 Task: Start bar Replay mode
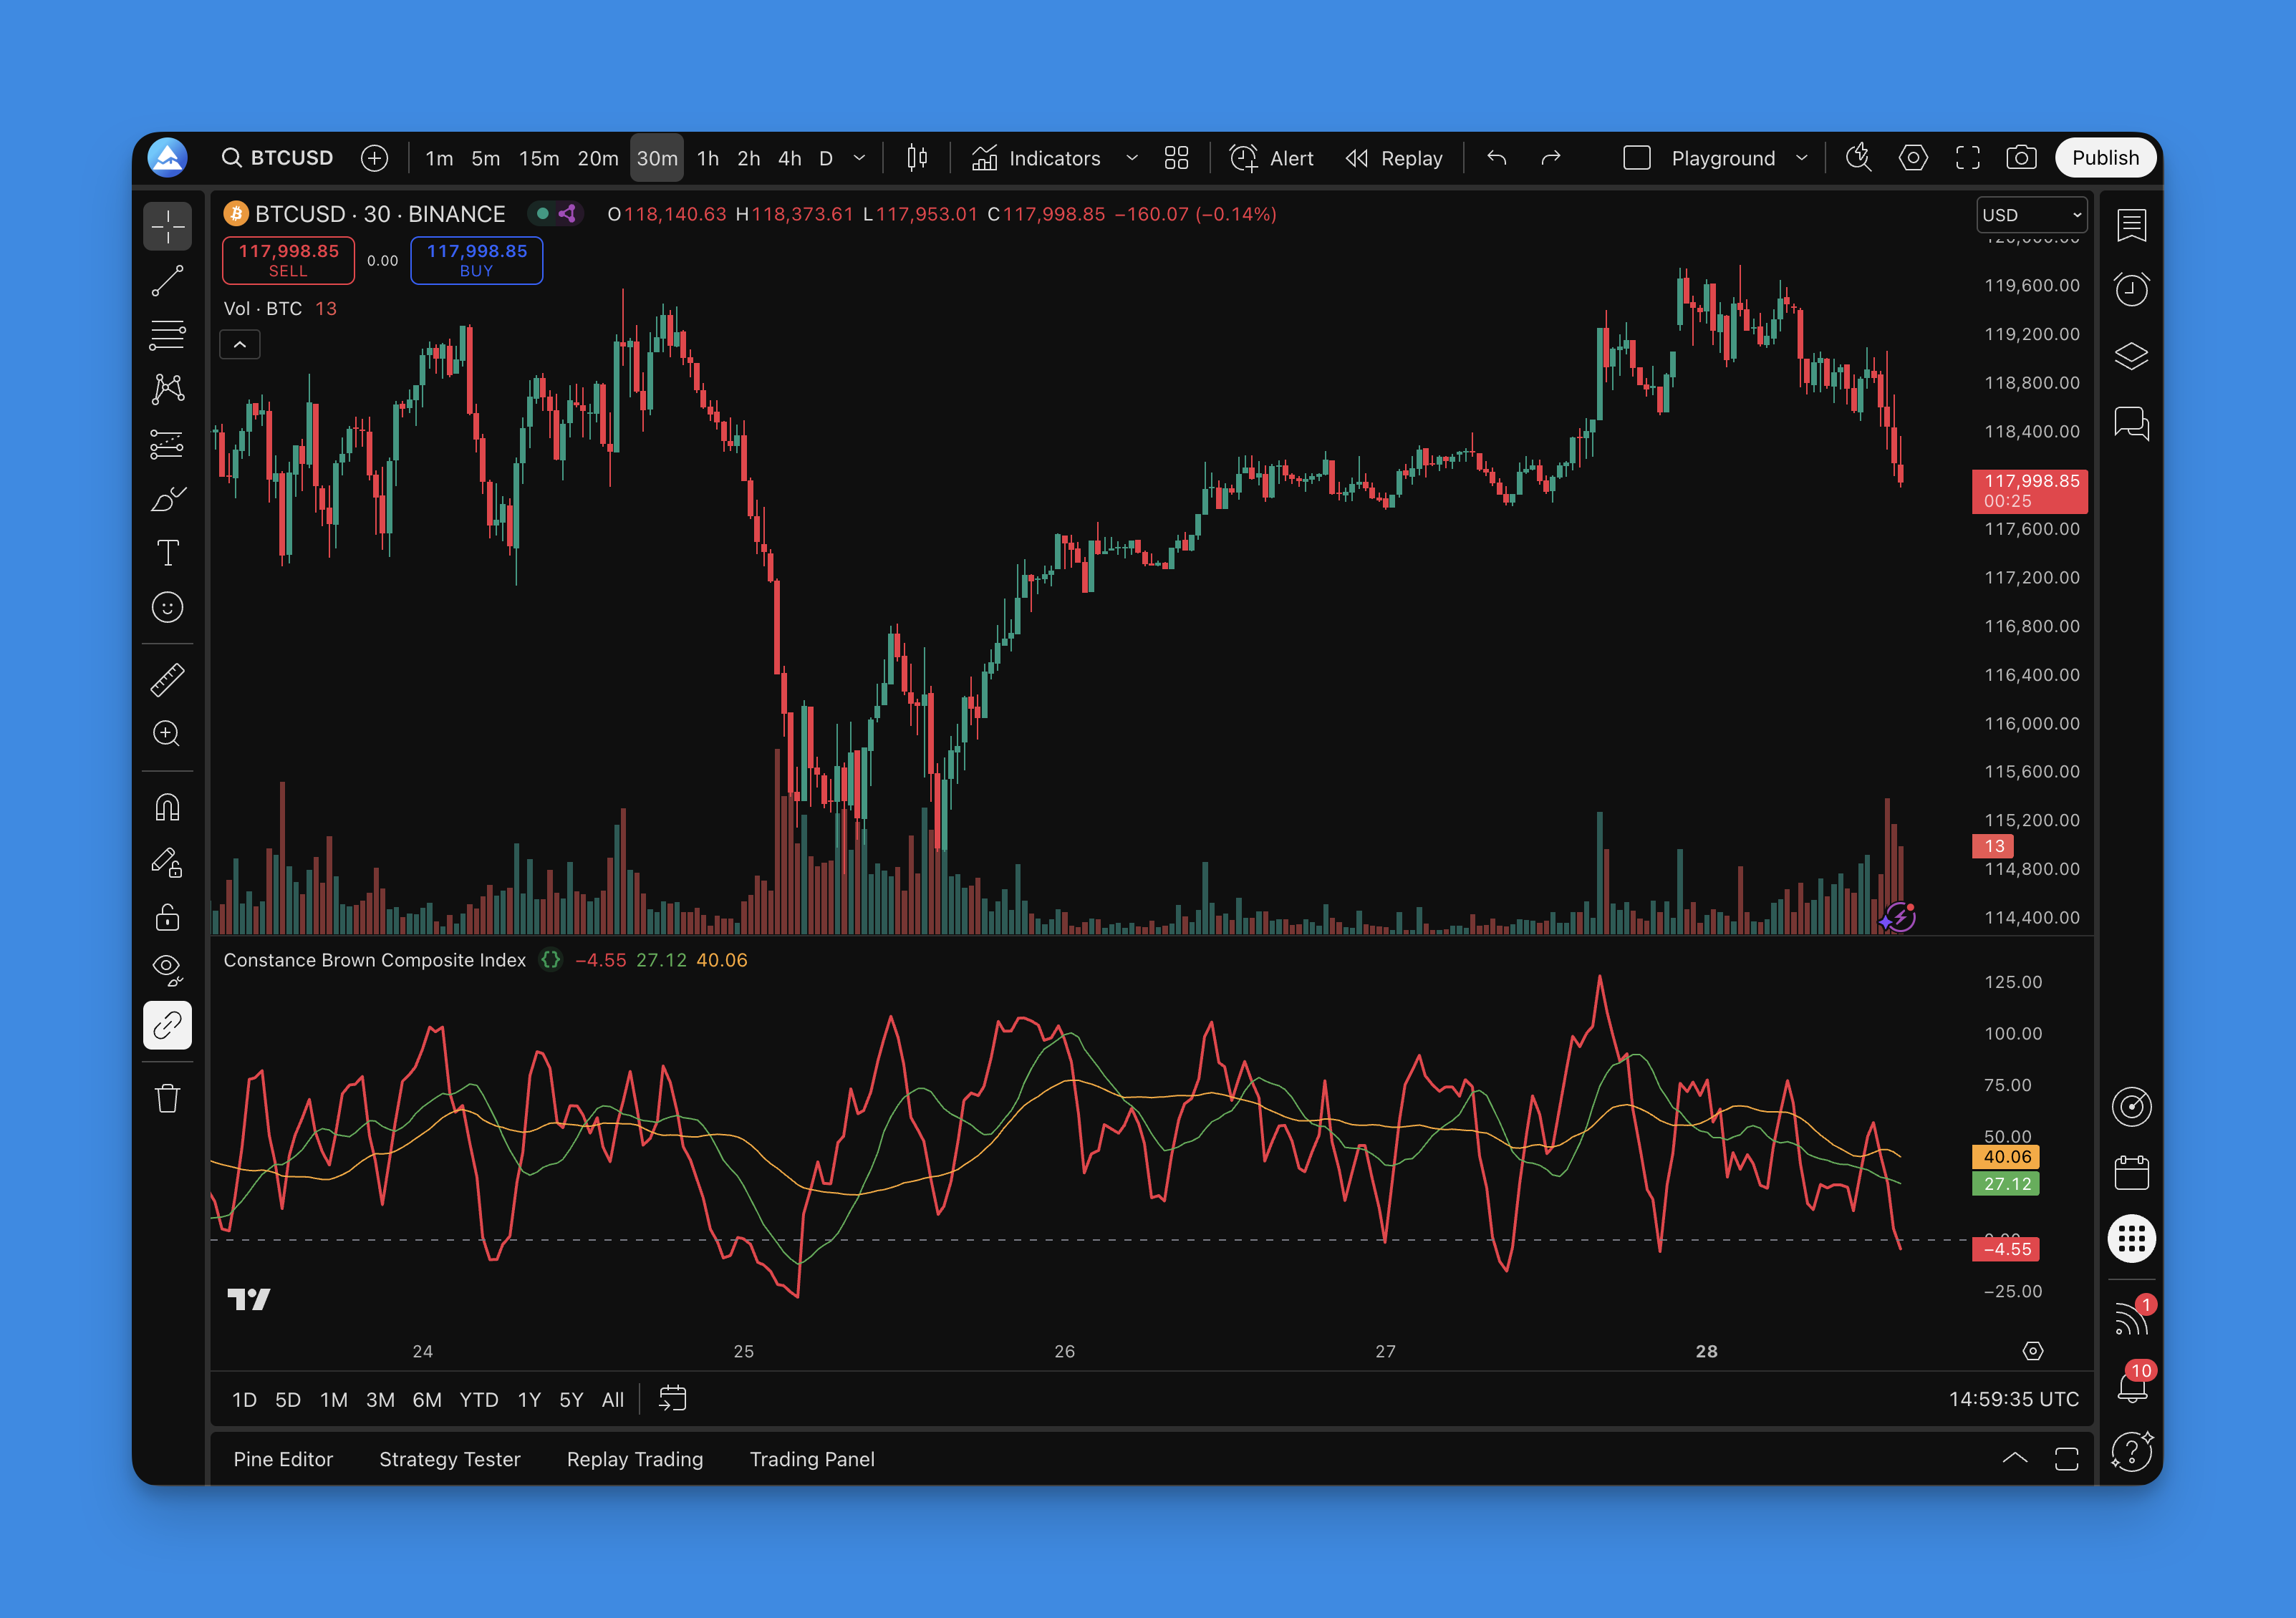1395,158
